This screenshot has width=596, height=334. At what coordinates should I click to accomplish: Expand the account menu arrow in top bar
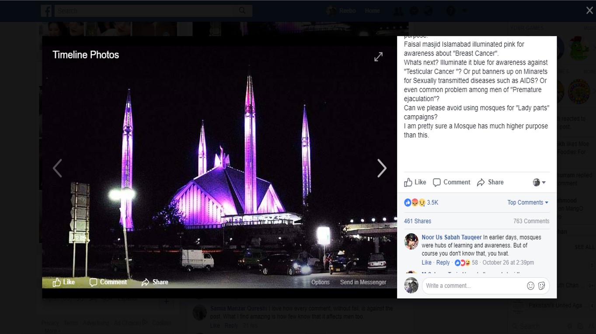[464, 11]
